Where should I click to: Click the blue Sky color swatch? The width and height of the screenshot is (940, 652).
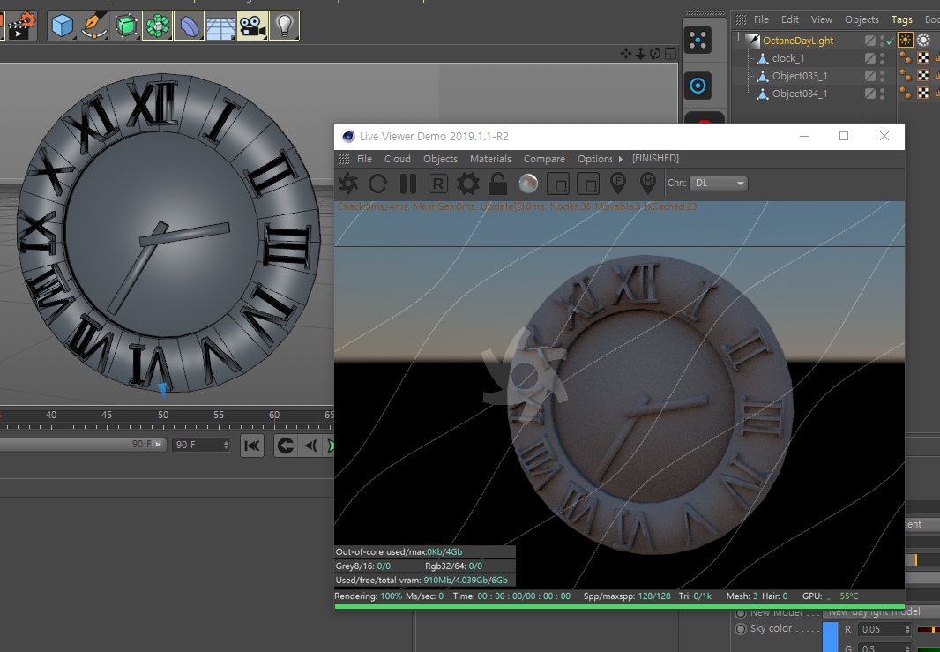pyautogui.click(x=831, y=636)
